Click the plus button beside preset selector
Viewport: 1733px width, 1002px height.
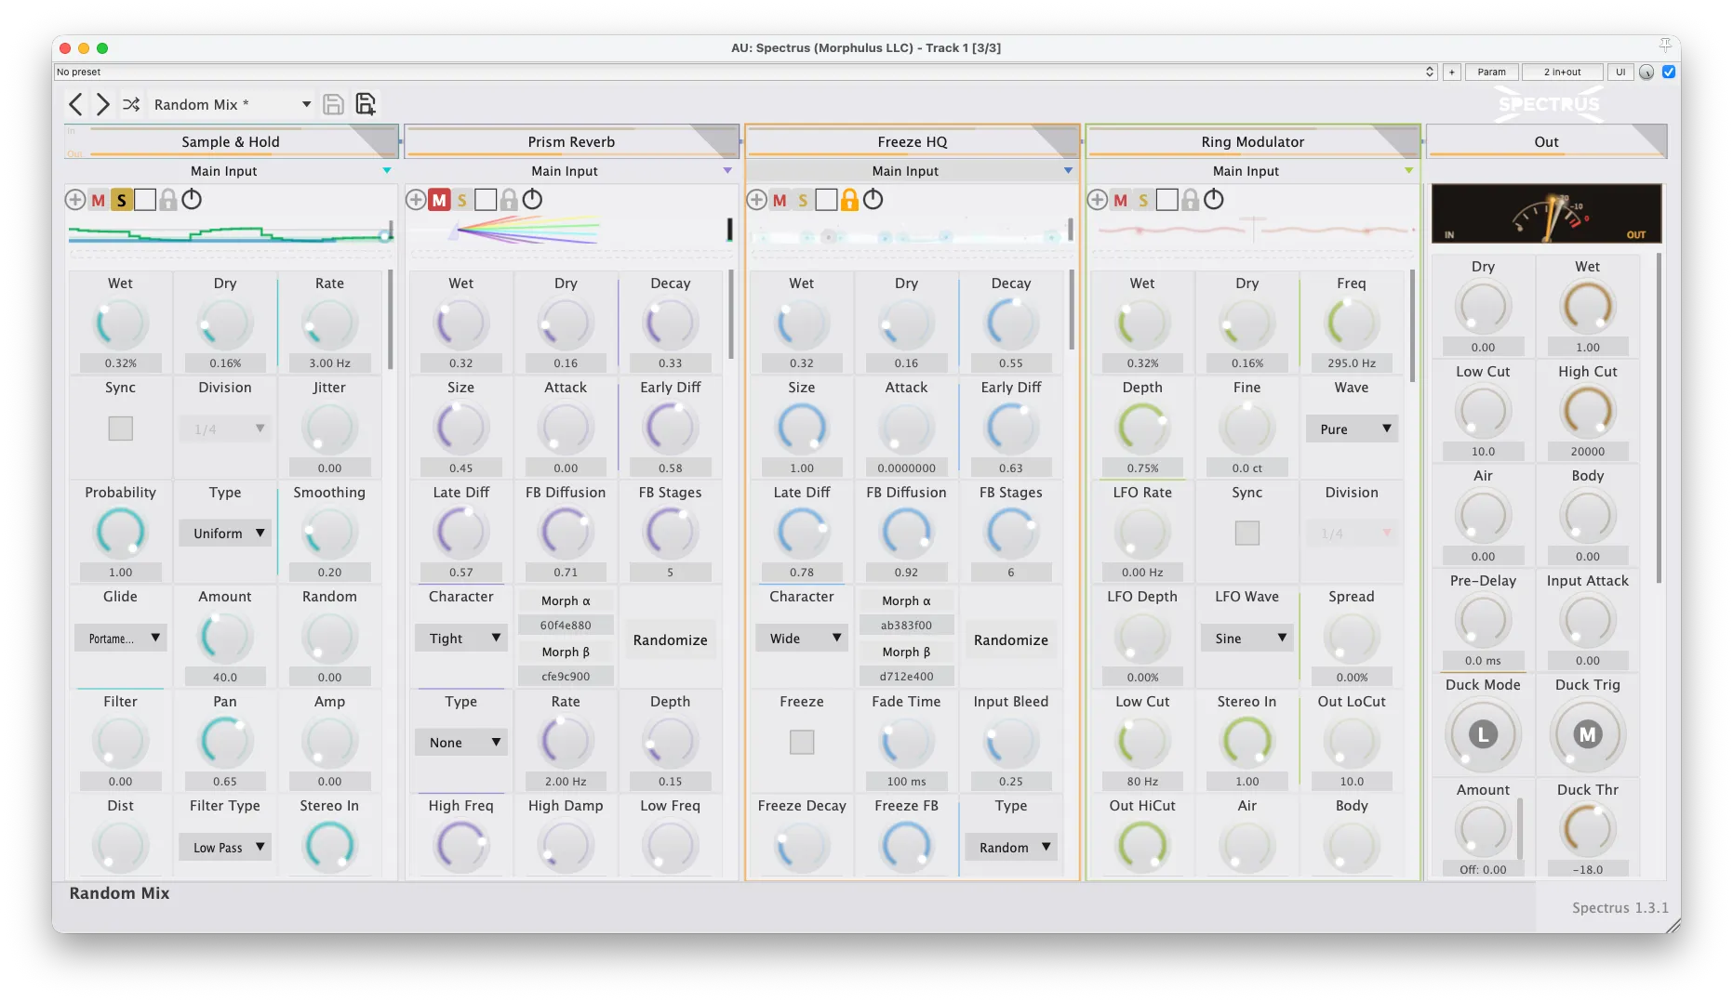[1451, 72]
